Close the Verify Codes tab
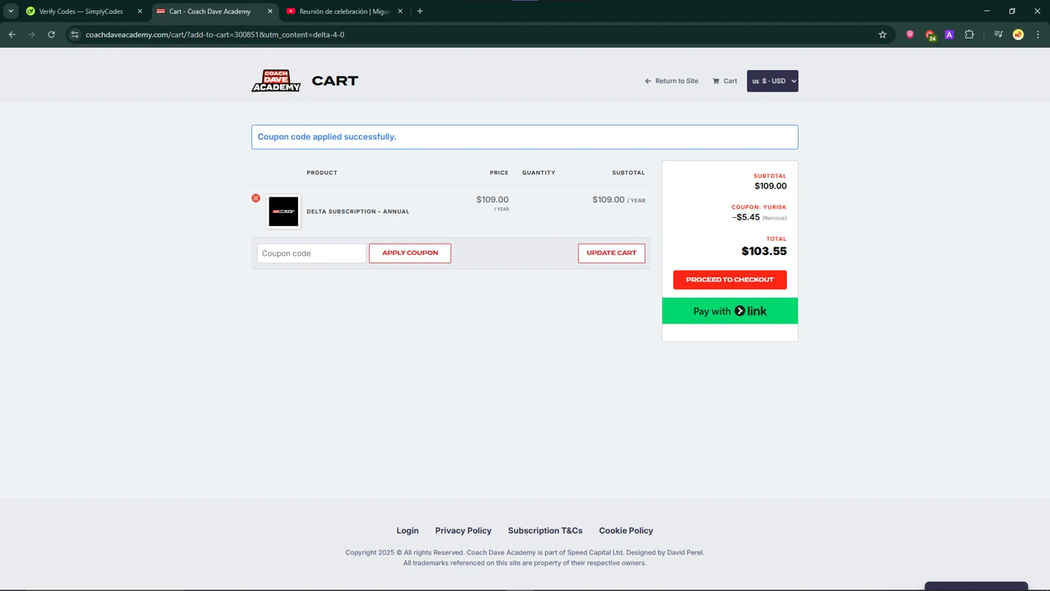The width and height of the screenshot is (1050, 591). (x=140, y=11)
